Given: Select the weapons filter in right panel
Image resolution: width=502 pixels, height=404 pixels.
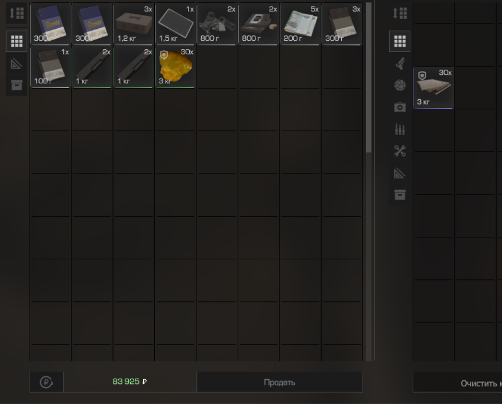Looking at the screenshot, I should point(400,63).
